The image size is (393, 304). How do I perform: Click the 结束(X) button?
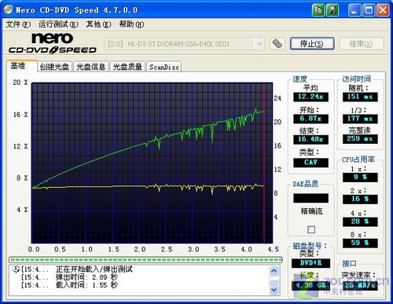[x=362, y=43]
